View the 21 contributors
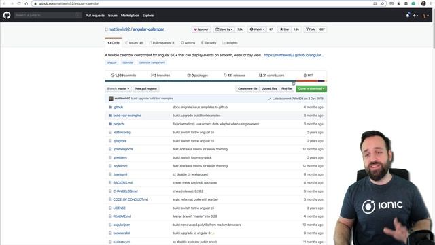435x245 pixels. point(271,76)
